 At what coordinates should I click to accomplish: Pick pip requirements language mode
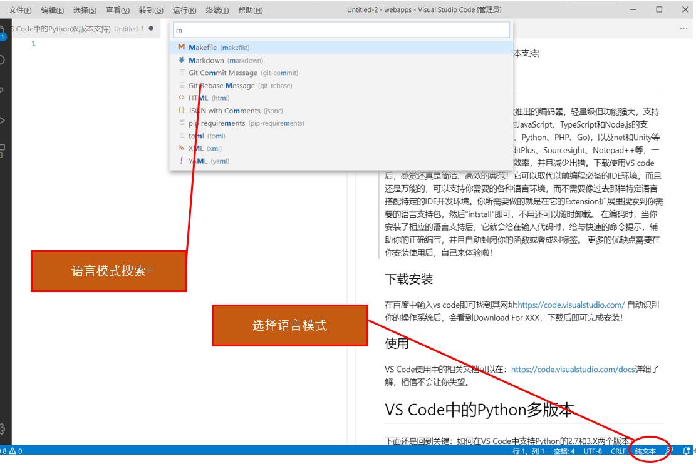click(x=341, y=123)
